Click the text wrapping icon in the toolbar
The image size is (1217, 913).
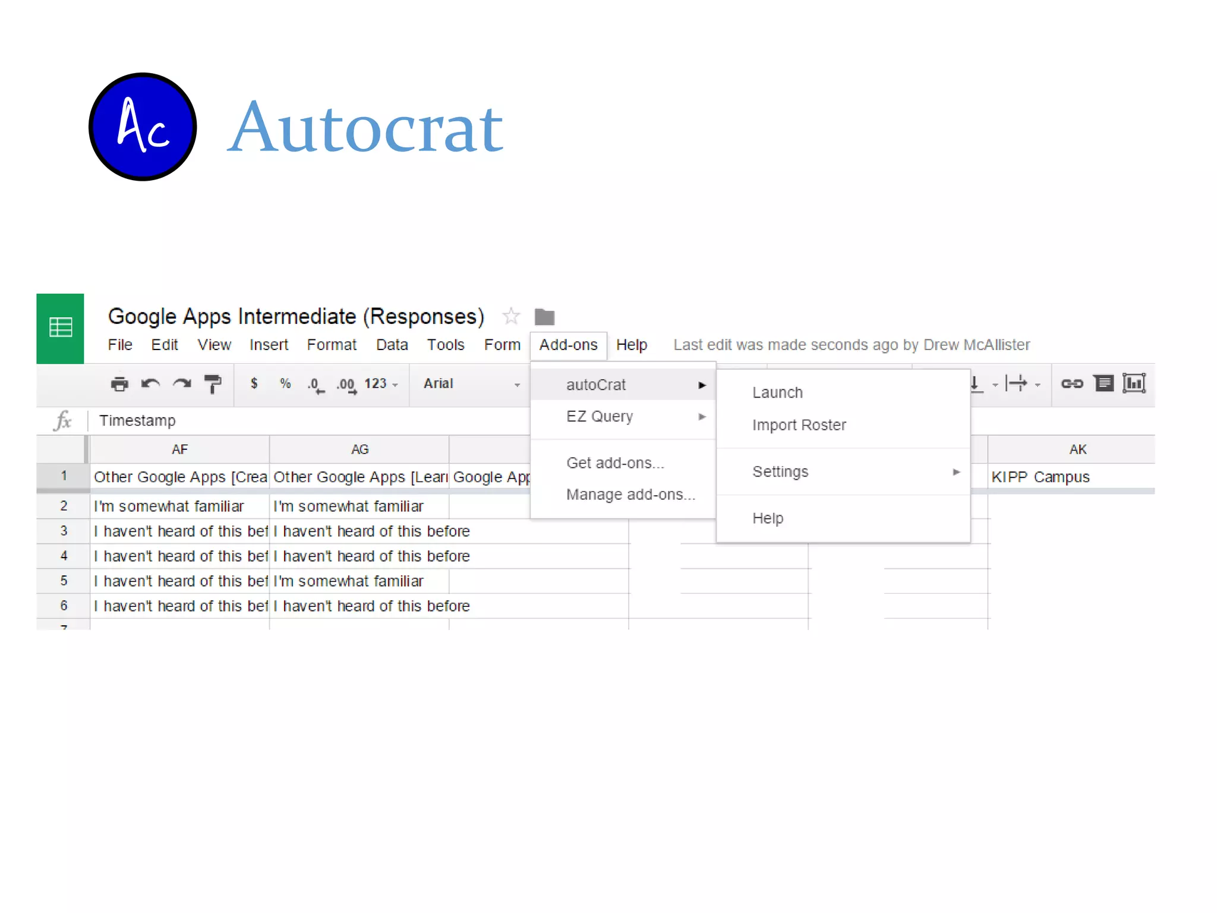tap(1016, 383)
